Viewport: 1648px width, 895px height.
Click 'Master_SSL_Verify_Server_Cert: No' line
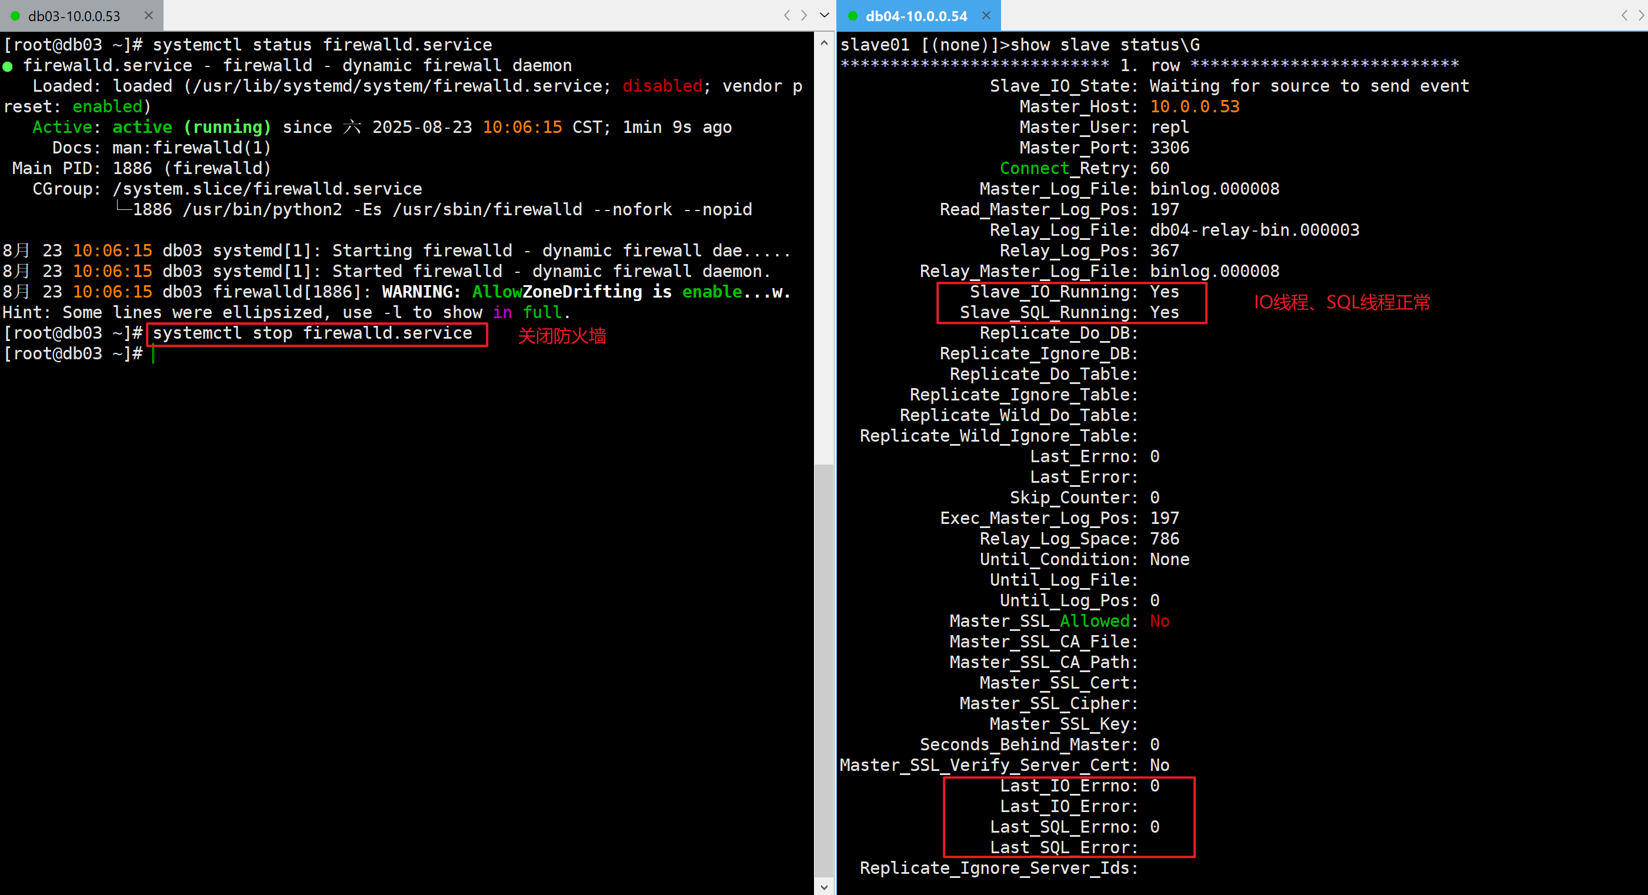(x=1005, y=765)
